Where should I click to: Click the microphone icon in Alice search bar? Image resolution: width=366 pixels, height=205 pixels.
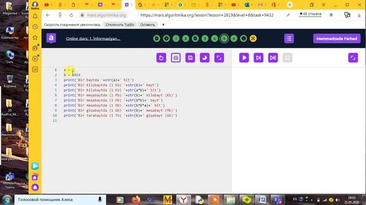pos(100,200)
